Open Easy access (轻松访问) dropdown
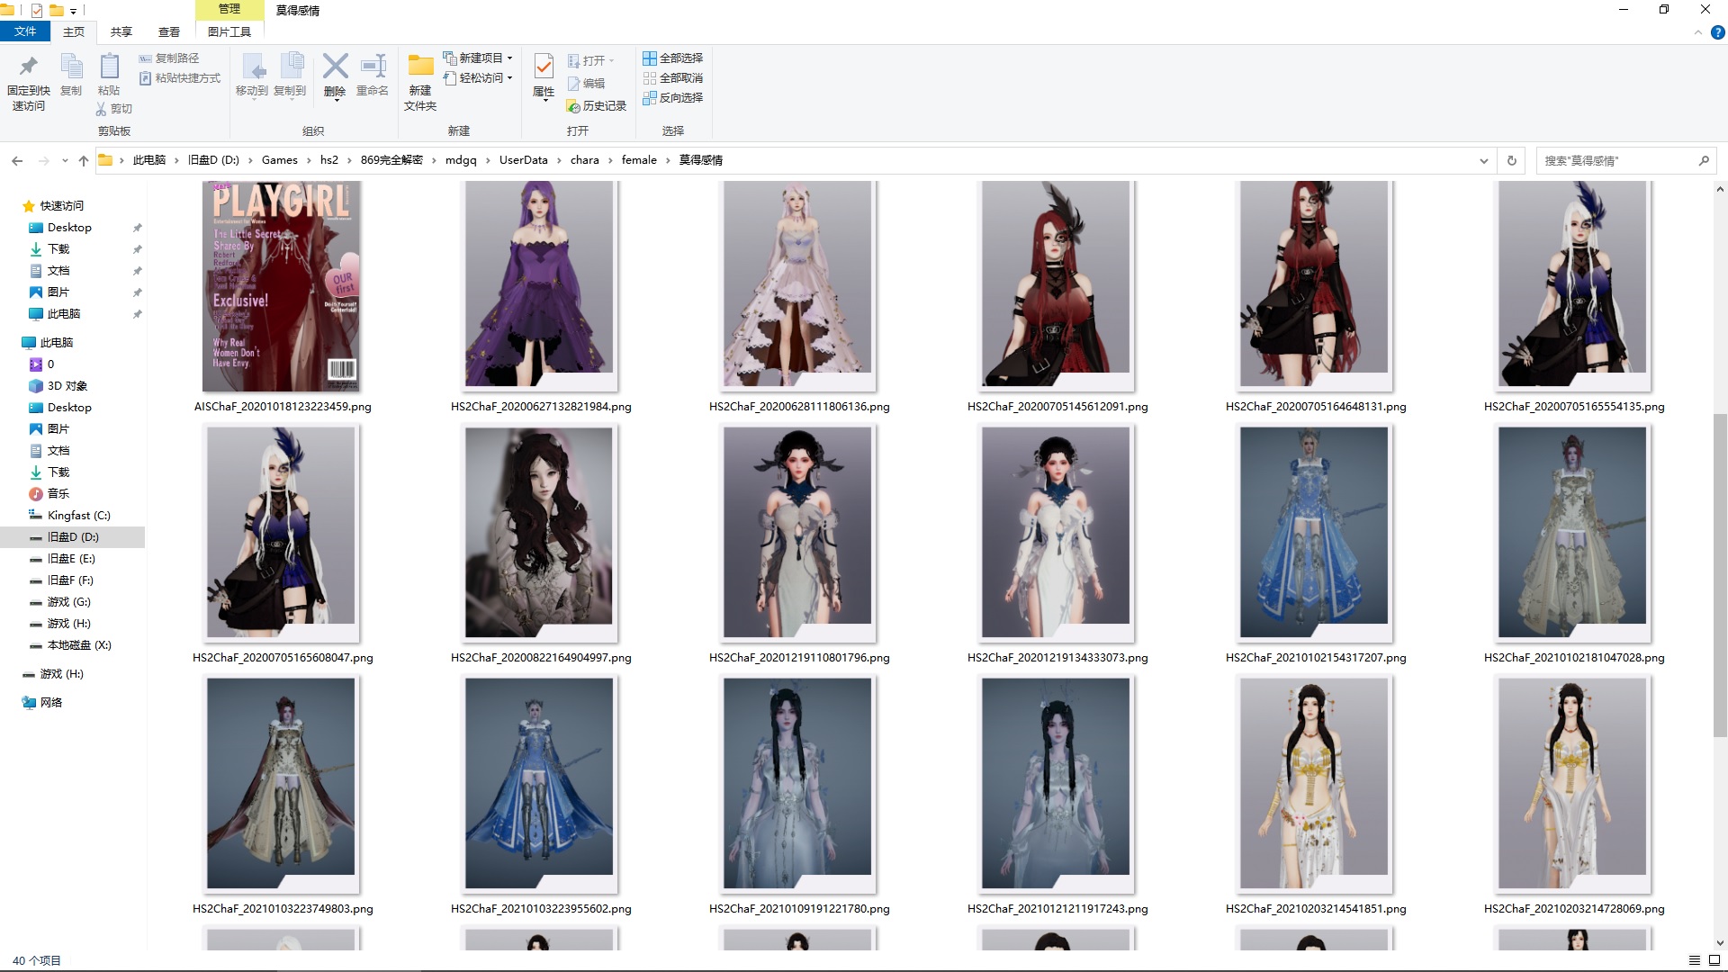 [478, 78]
